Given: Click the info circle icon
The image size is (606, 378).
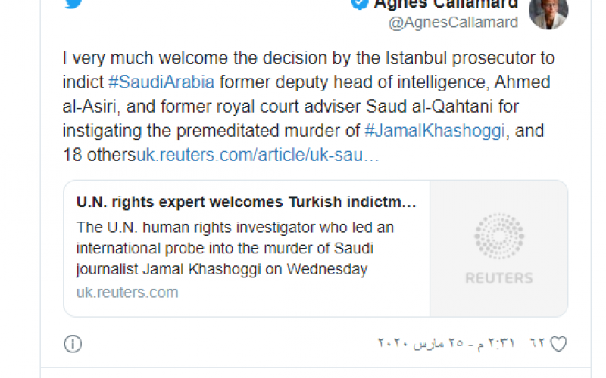Looking at the screenshot, I should pyautogui.click(x=73, y=344).
